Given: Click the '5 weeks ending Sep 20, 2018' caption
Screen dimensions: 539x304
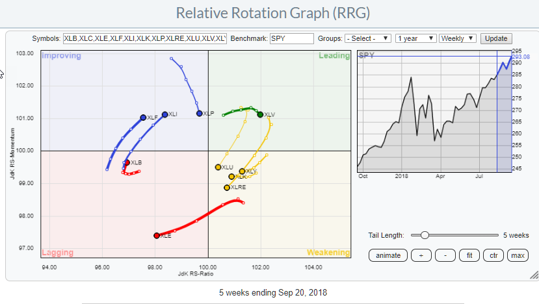Looking at the screenshot, I should 273,293.
